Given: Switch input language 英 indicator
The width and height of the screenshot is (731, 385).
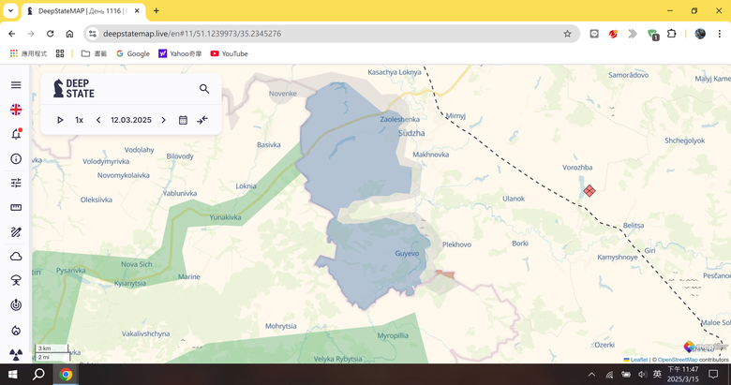Looking at the screenshot, I should pyautogui.click(x=657, y=374).
